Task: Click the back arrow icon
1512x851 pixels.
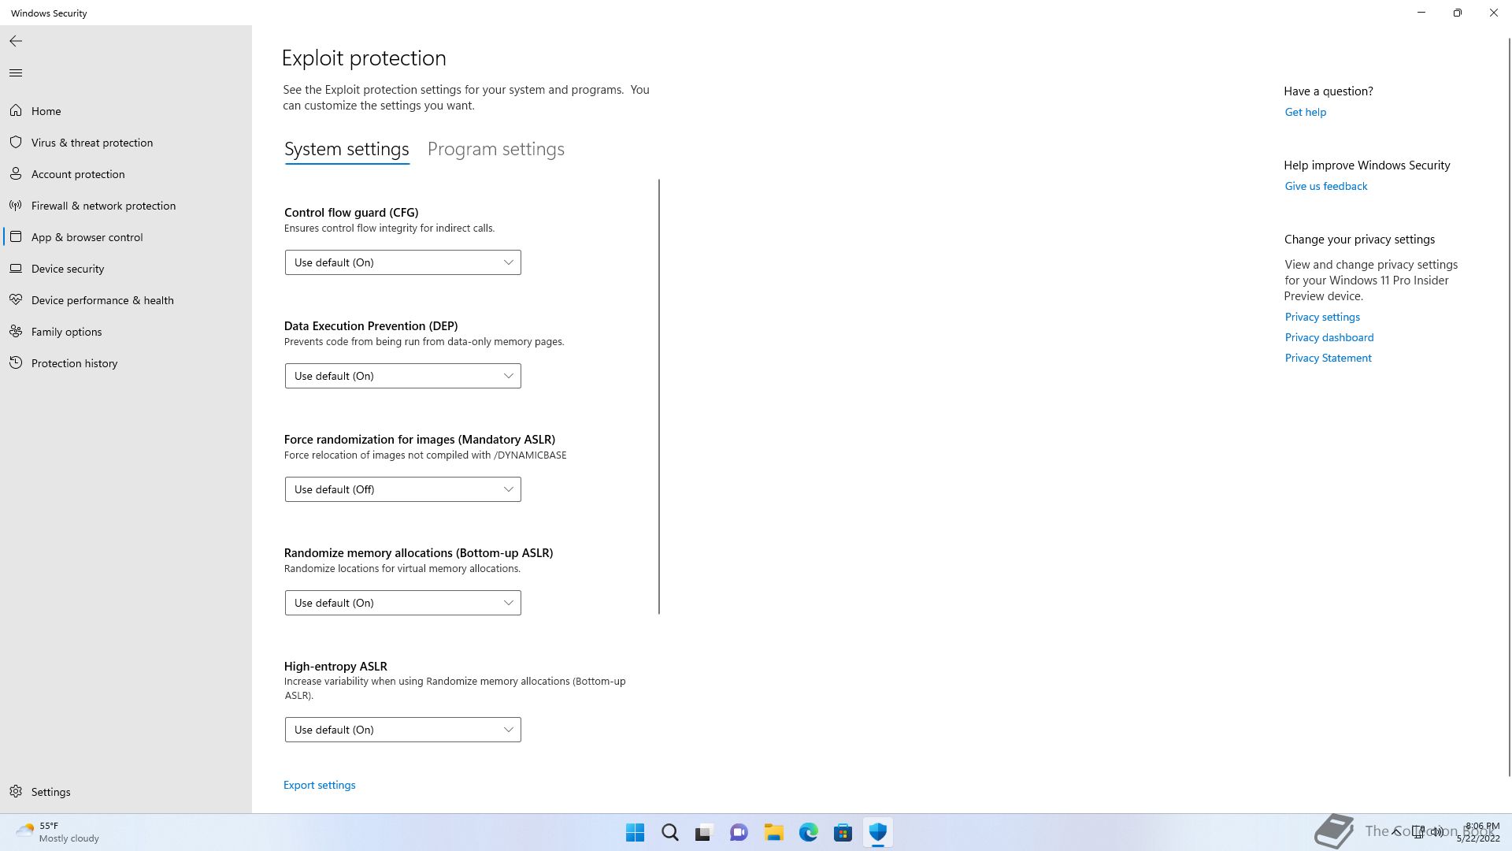Action: (16, 41)
